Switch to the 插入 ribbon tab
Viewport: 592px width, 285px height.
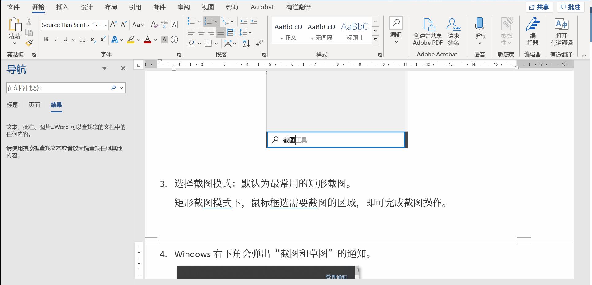coord(62,7)
